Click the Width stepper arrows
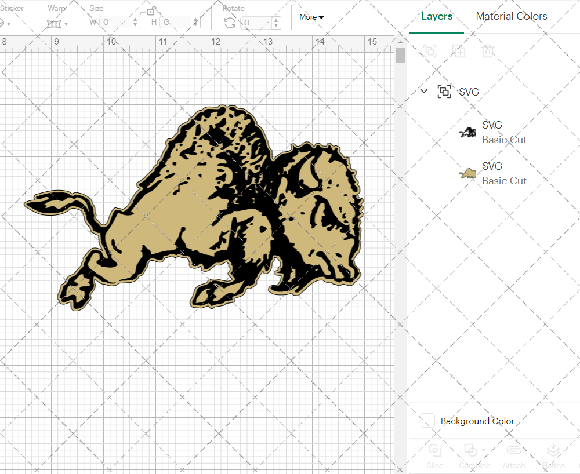The height and width of the screenshot is (474, 580). 135,22
